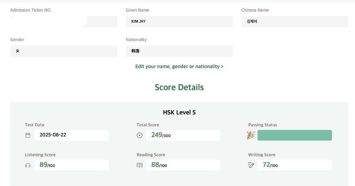Image resolution: width=355 pixels, height=186 pixels.
Task: Click the pencil icon beside Writing Score
Action: pos(251,165)
